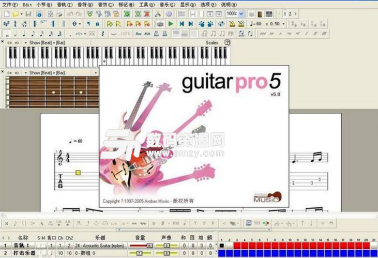
Task: Open the 工具 menu
Action: click(147, 5)
